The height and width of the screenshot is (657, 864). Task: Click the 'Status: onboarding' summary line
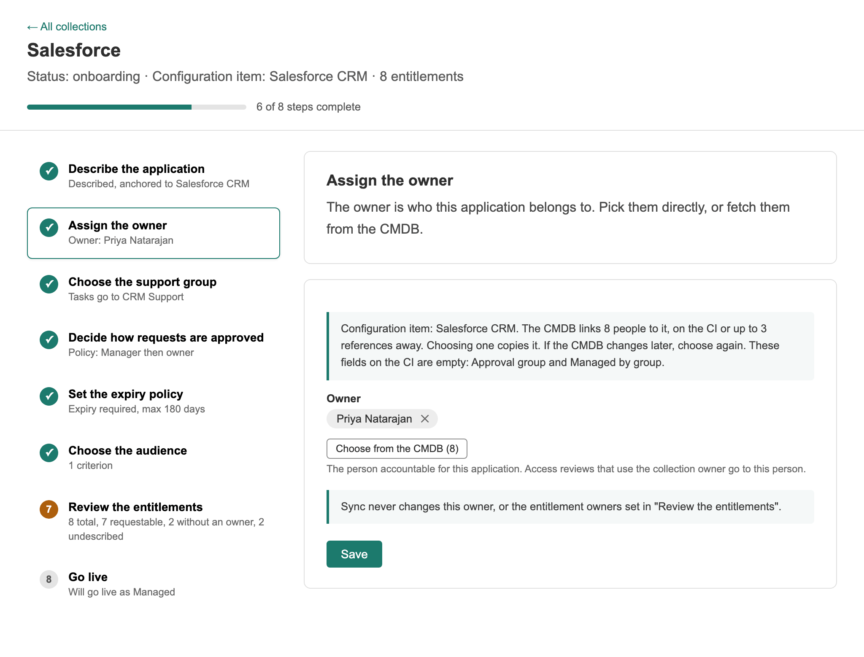(x=245, y=76)
